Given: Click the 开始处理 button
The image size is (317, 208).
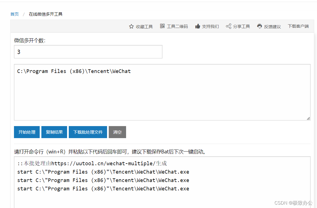Looking at the screenshot, I should click(x=27, y=132).
